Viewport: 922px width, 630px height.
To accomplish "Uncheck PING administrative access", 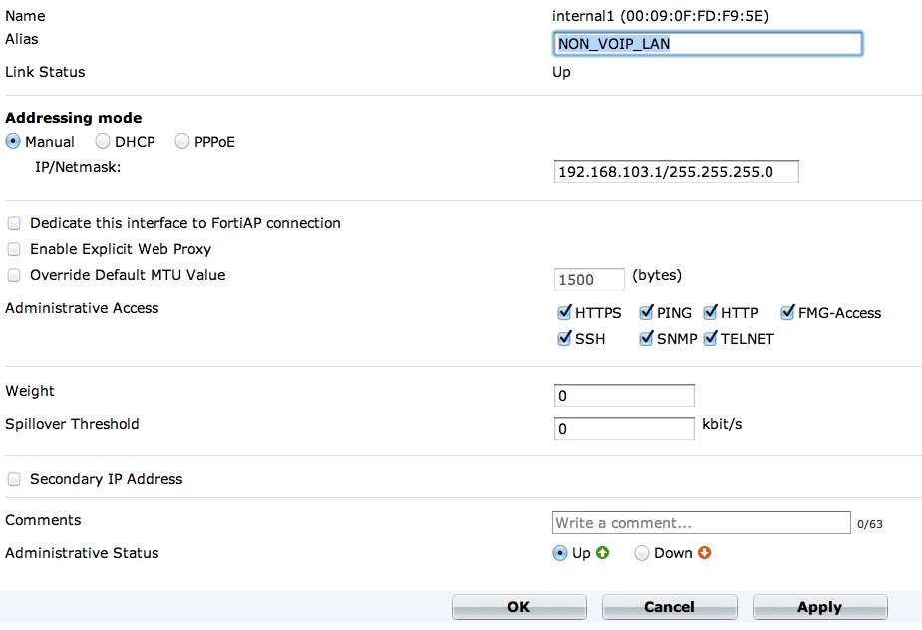I will click(x=646, y=313).
